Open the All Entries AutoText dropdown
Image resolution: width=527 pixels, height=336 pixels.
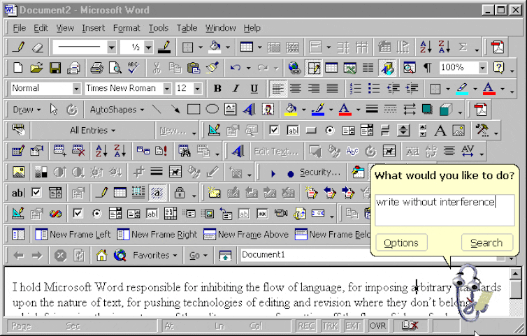point(93,131)
